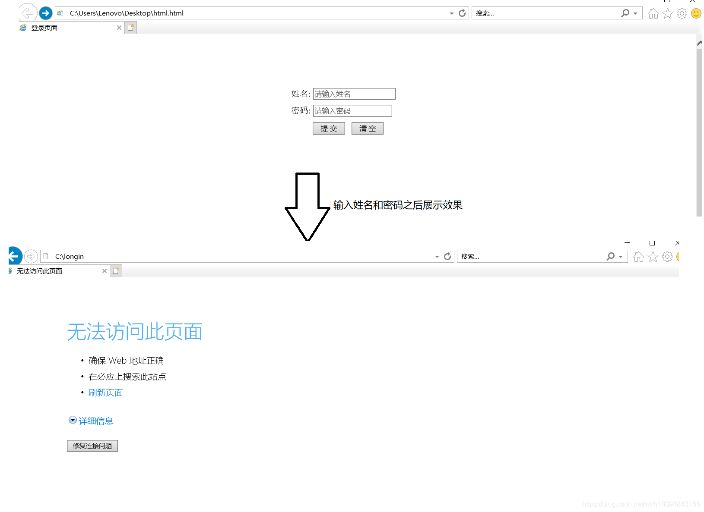Click the refresh icon beside the C:\longin address
704x512 pixels.
(x=447, y=256)
